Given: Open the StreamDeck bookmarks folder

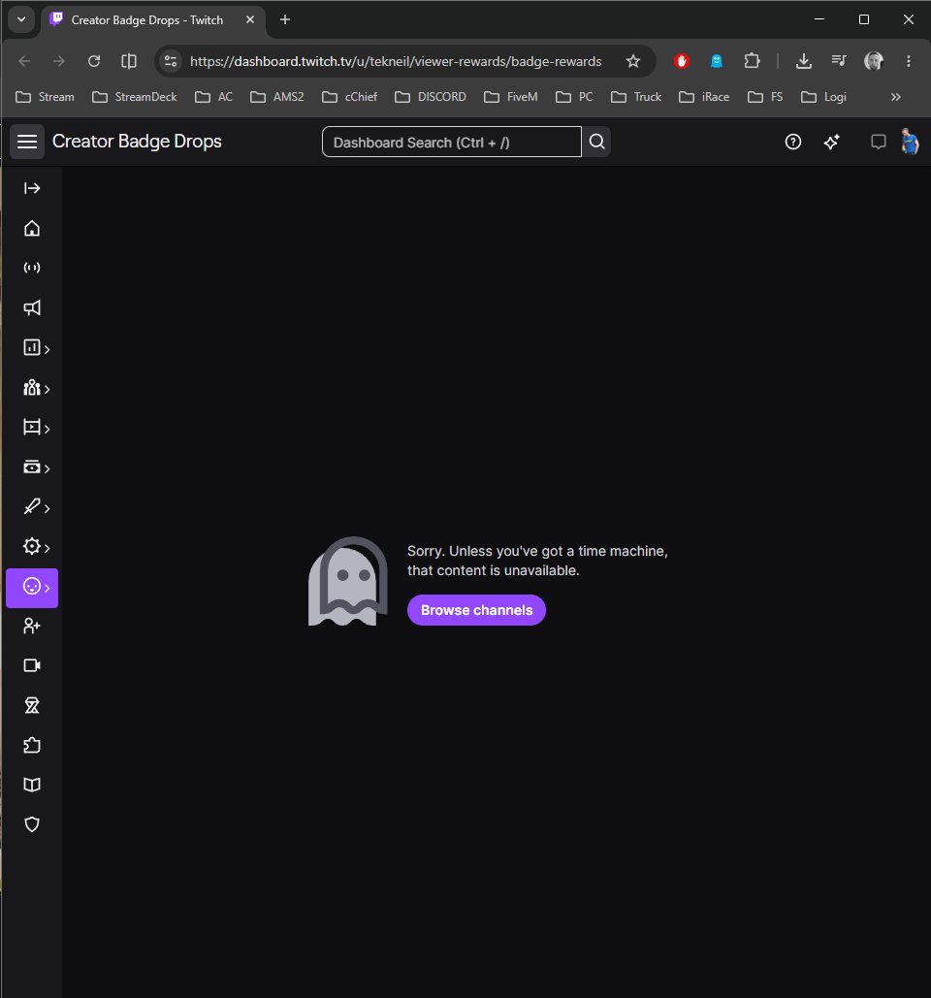Looking at the screenshot, I should click(x=134, y=97).
